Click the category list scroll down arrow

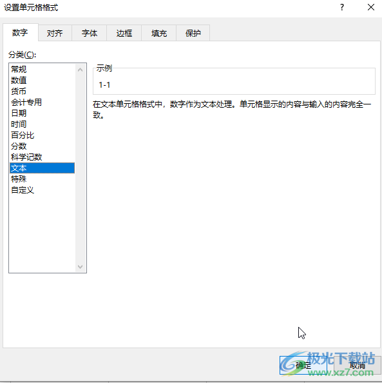click(x=80, y=266)
